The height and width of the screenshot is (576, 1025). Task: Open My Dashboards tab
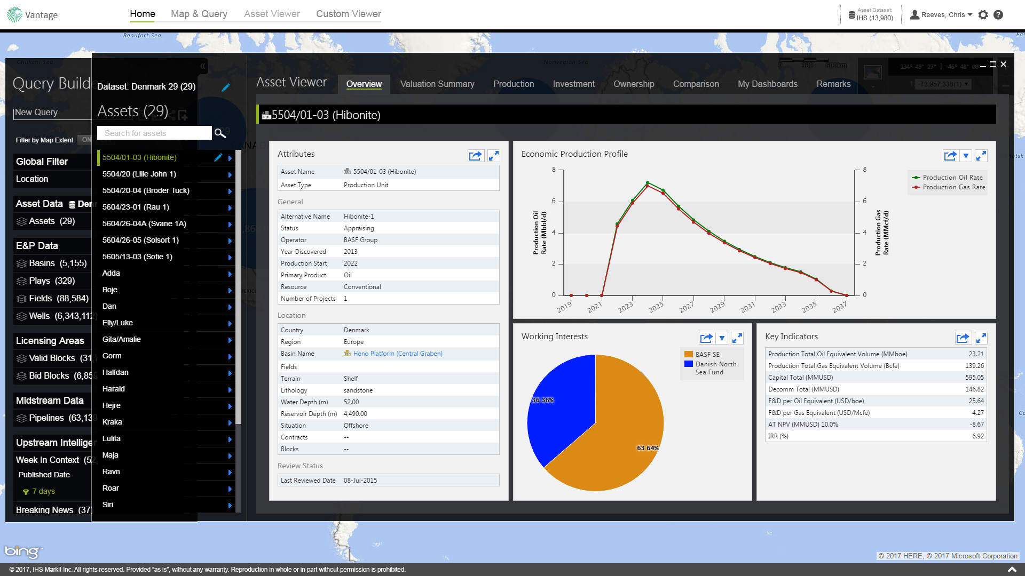point(768,84)
